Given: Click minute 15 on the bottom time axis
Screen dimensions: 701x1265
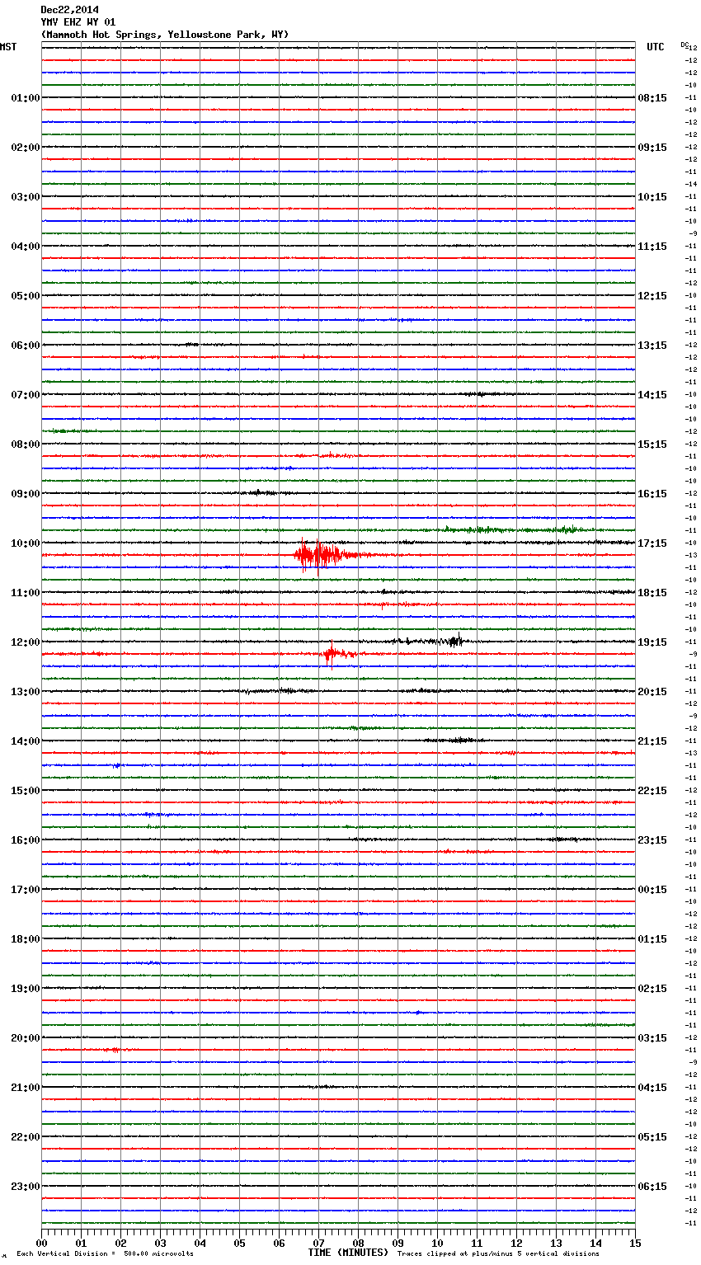Looking at the screenshot, I should click(x=635, y=1243).
